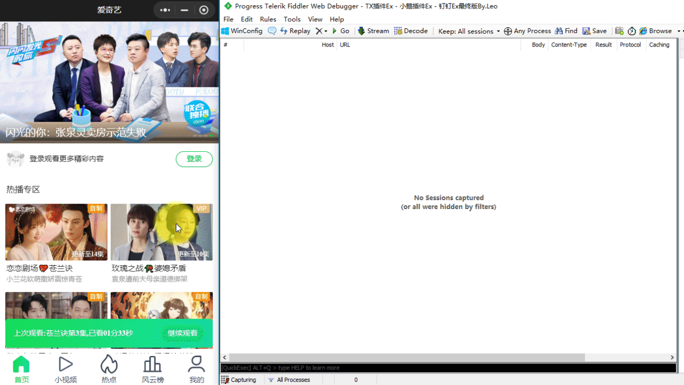Screen dimensions: 684x385
Task: Click the Go resume button
Action: tap(341, 31)
